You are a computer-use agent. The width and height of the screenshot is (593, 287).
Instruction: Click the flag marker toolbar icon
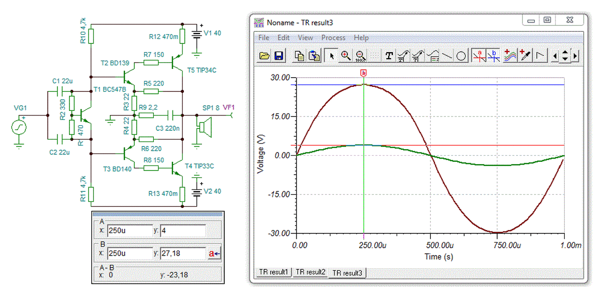pyautogui.click(x=540, y=56)
